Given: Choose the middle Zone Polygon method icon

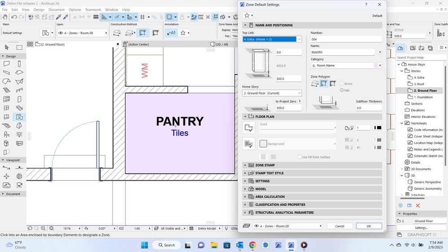Looking at the screenshot, I should tap(324, 83).
